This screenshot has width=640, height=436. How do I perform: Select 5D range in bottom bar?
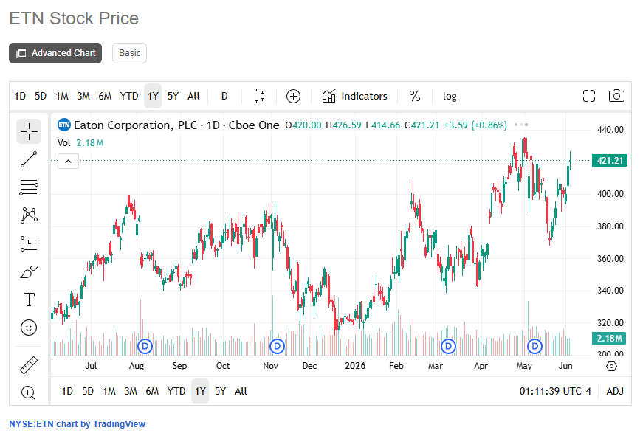pyautogui.click(x=88, y=391)
